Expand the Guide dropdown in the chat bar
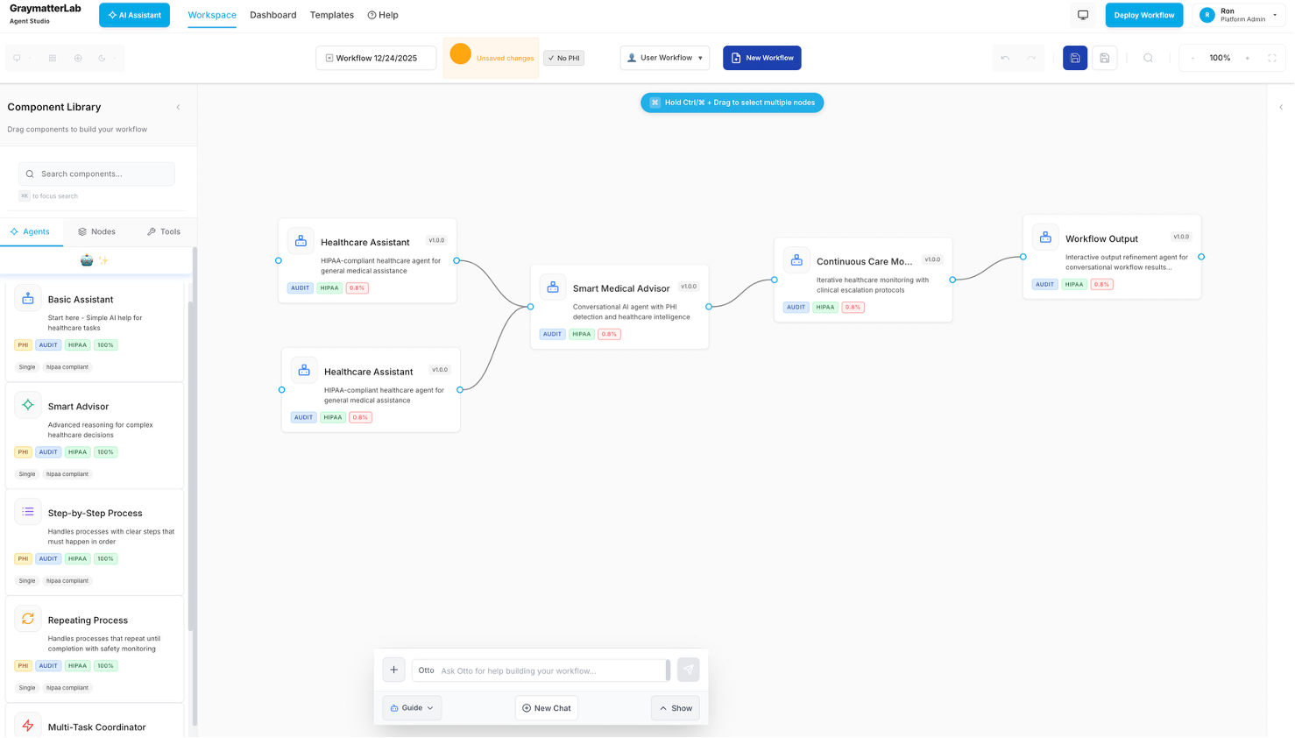 [411, 707]
